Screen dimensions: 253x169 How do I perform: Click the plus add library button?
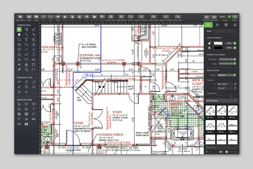[207, 152]
